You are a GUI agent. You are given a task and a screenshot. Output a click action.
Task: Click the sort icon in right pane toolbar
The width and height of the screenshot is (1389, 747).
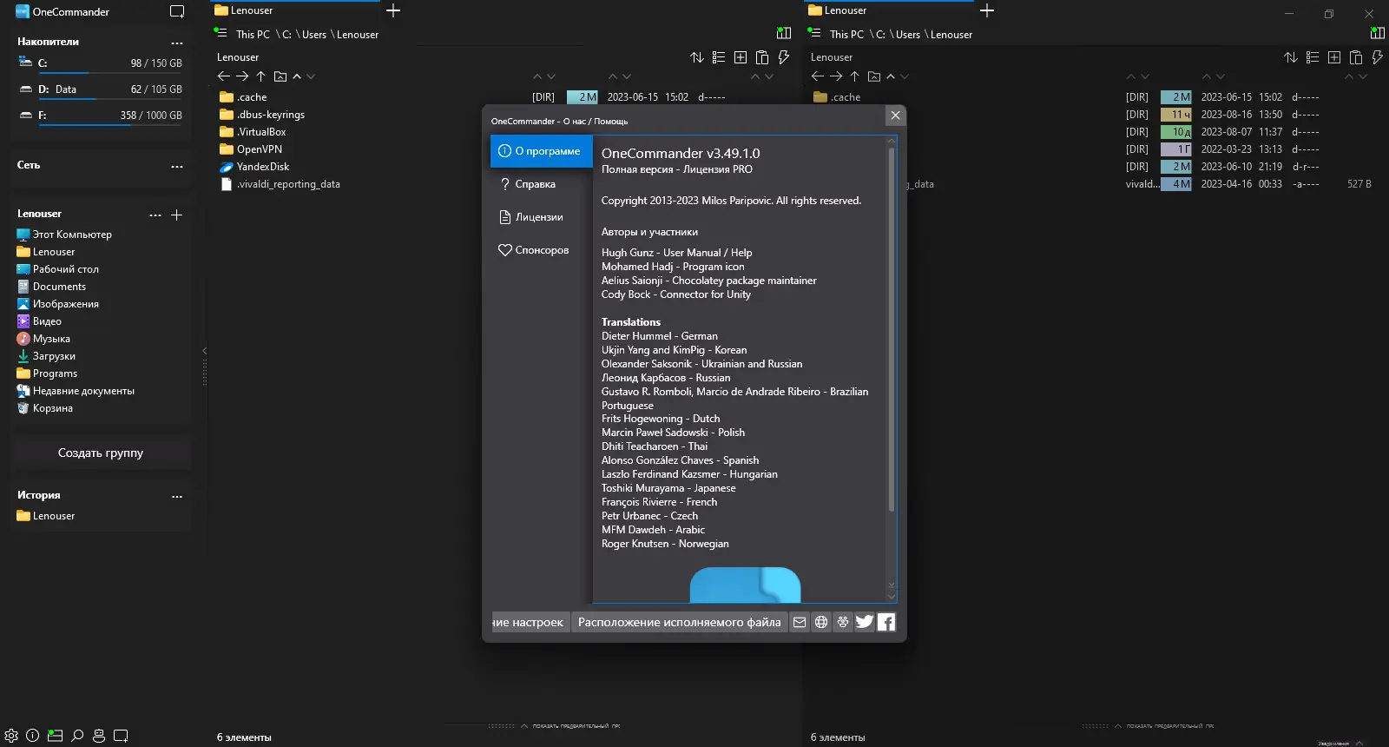coord(1291,57)
